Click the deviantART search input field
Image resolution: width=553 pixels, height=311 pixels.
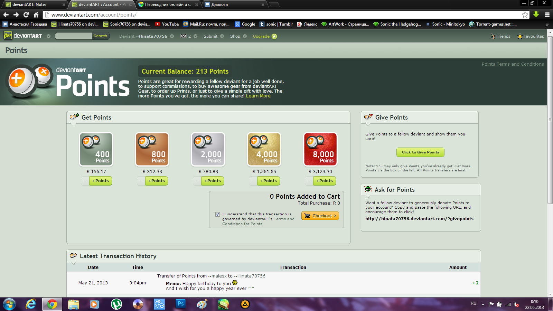pos(74,36)
